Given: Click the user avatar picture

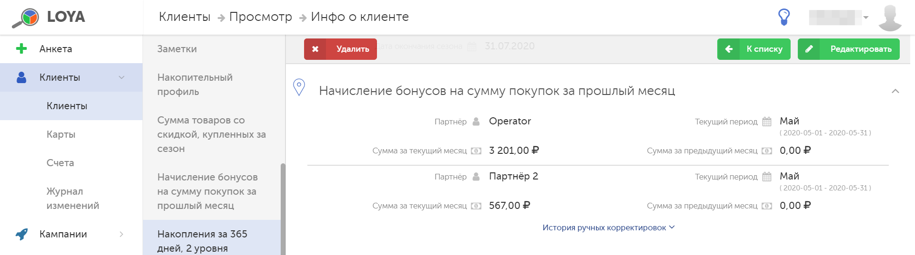Looking at the screenshot, I should (890, 18).
